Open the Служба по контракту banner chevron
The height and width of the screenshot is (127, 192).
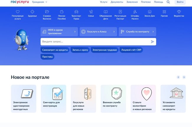(153, 32)
